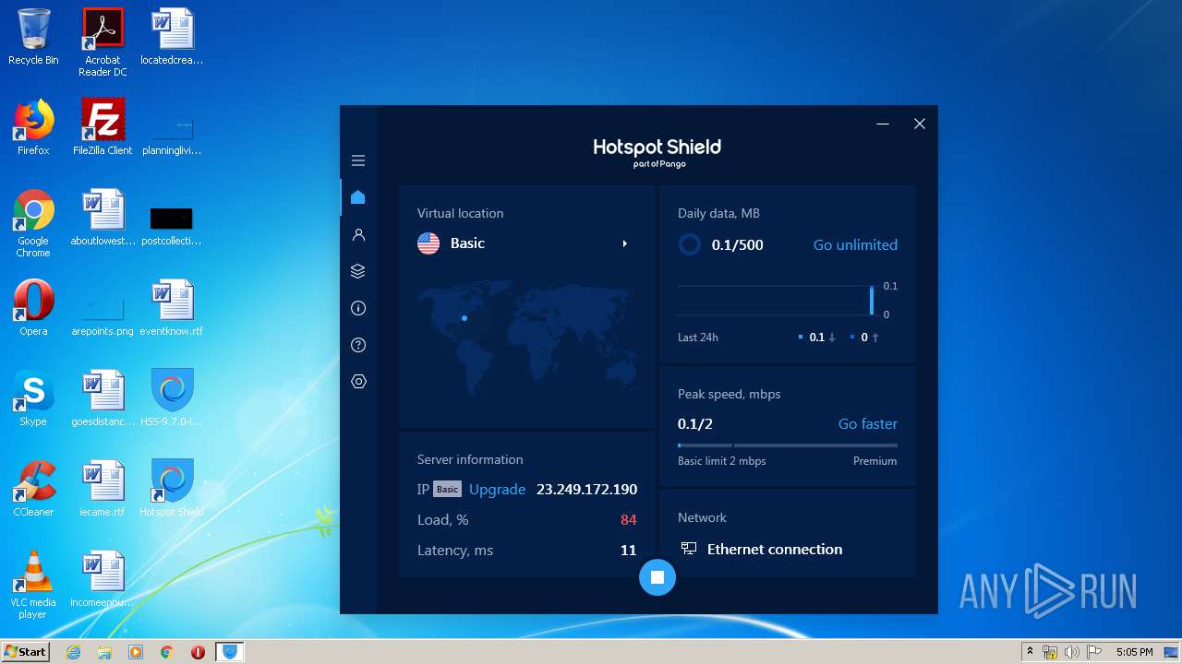Select the Home sidebar icon
The width and height of the screenshot is (1182, 664).
358,197
